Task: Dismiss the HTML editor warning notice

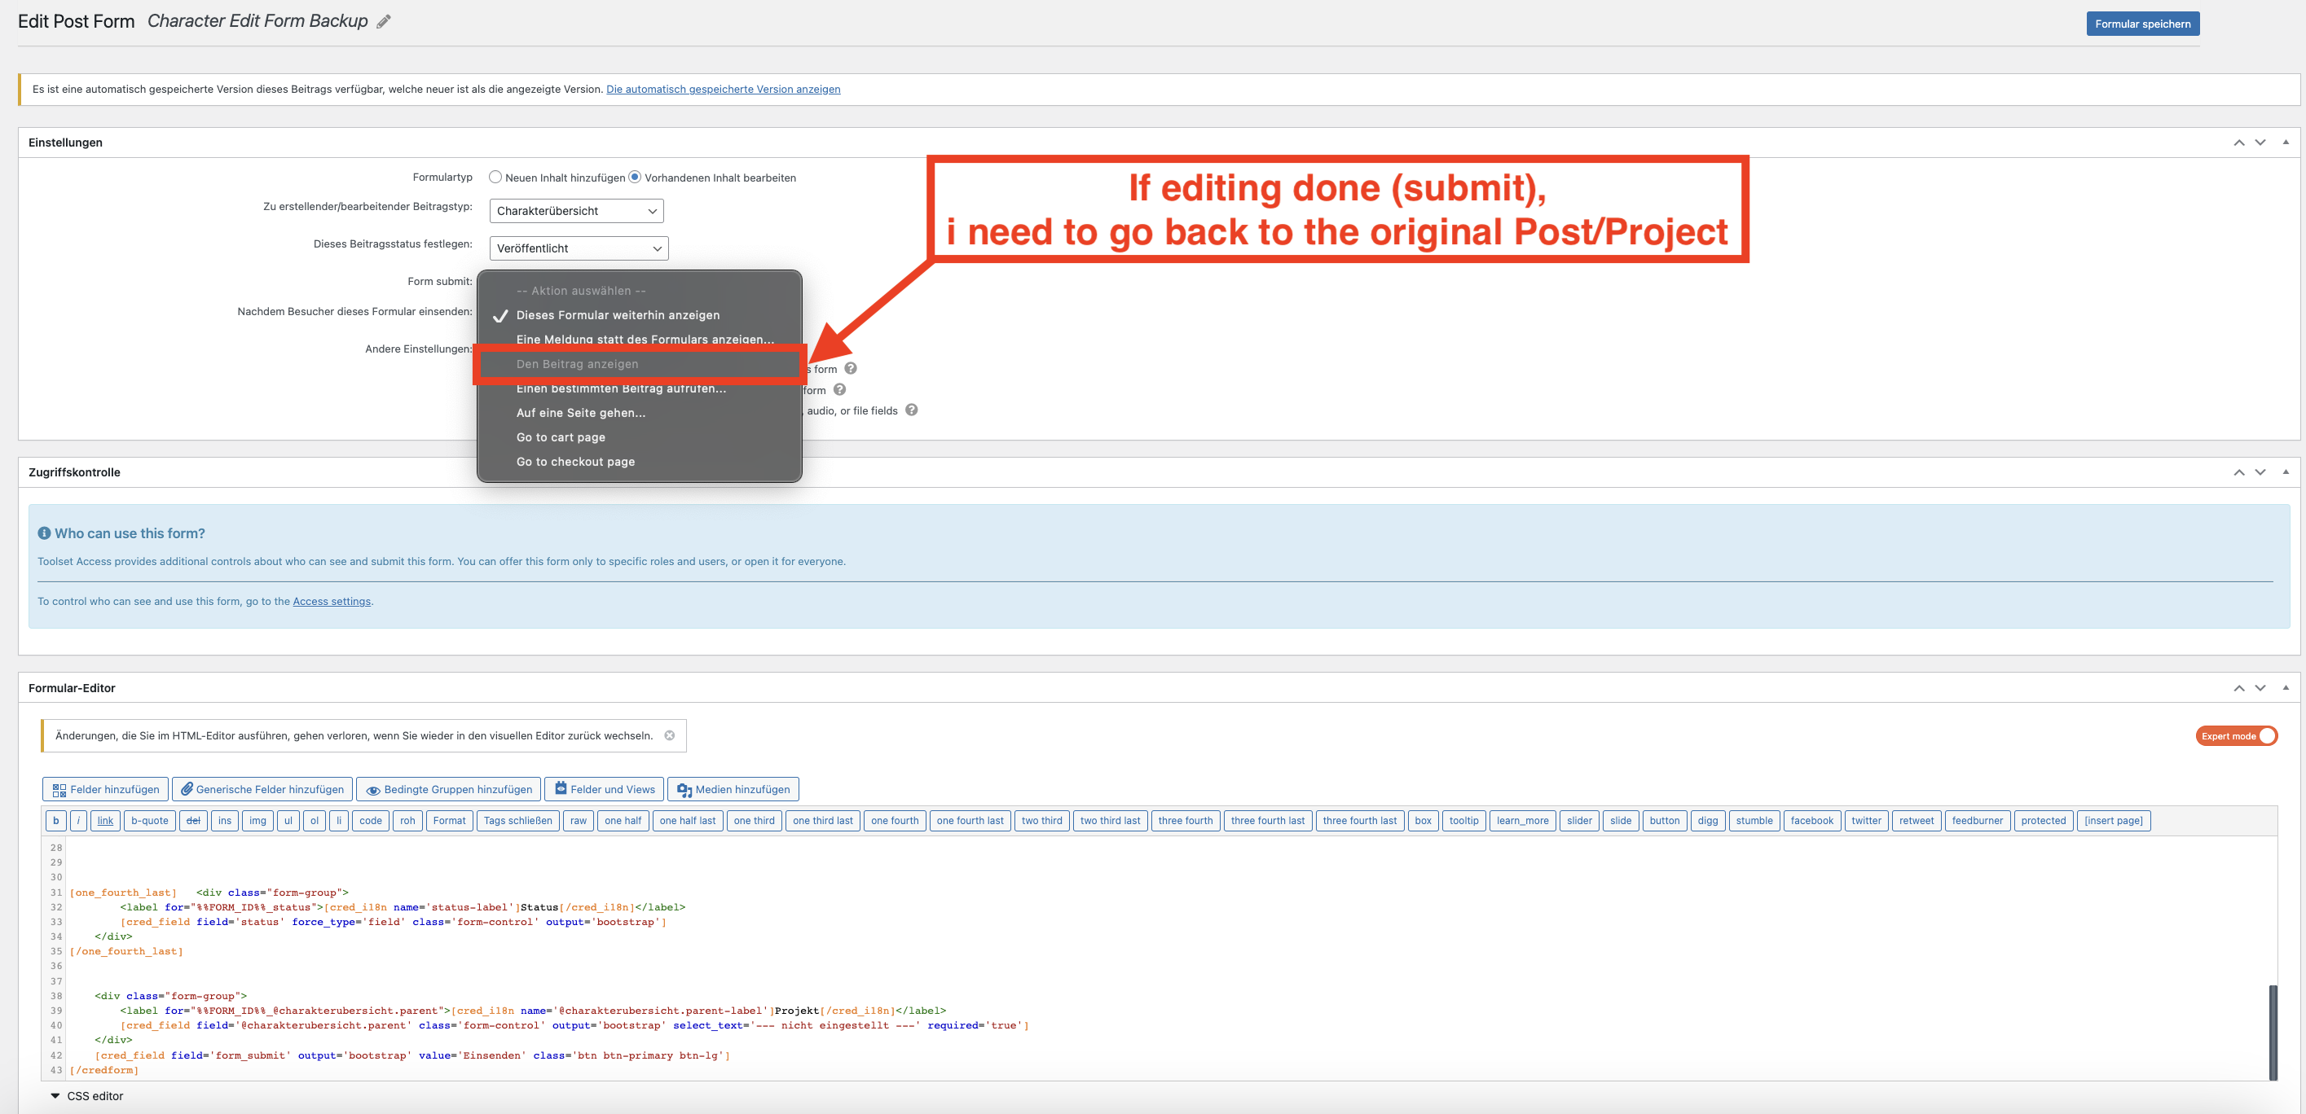Action: click(x=669, y=735)
